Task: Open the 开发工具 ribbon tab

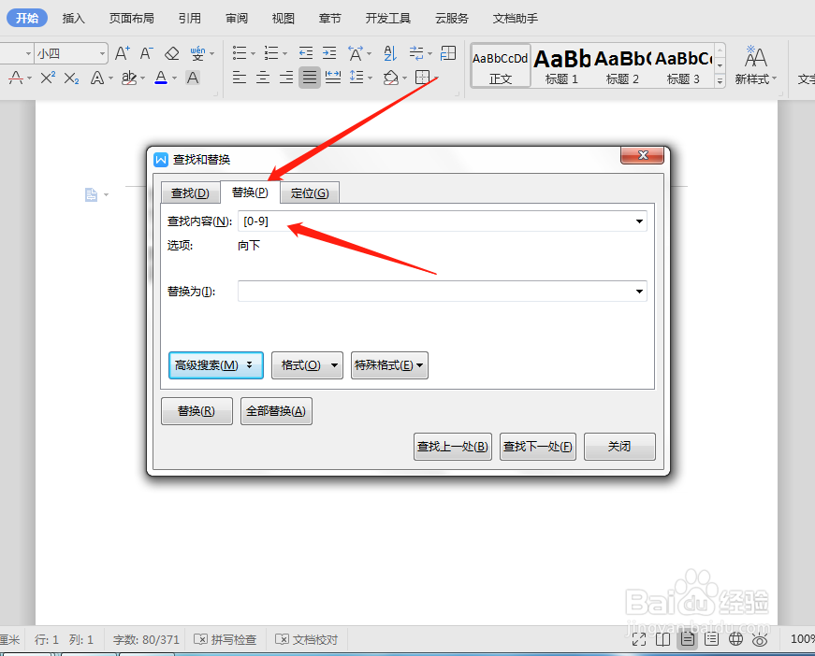Action: [x=387, y=18]
